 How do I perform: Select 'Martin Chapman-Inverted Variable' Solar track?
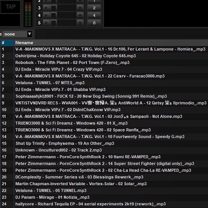pos(104,184)
